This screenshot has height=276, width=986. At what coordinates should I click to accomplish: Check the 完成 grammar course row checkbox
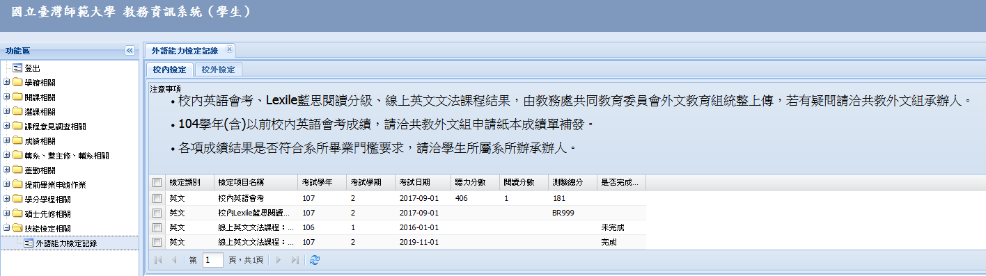click(x=157, y=242)
